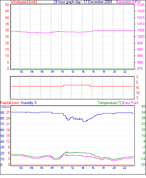Click the Dew Point legend label
Image resolution: width=146 pixels, height=178 pixels.
[131, 103]
